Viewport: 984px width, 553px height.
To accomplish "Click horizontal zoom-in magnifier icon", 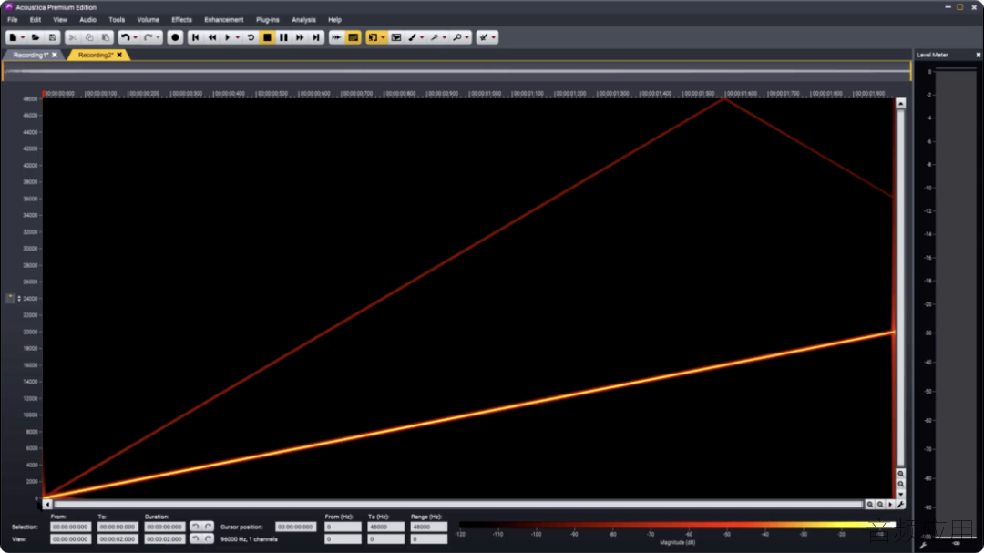I will pos(870,504).
